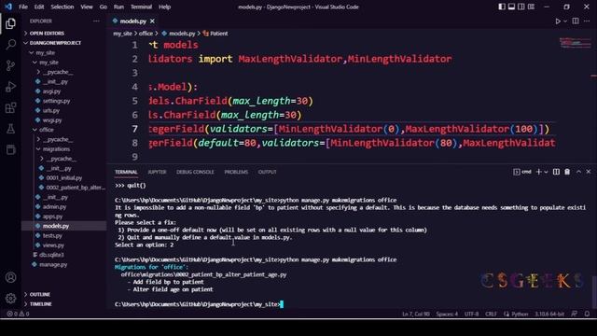
Task: Click office in breadcrumb path
Action: 146,34
